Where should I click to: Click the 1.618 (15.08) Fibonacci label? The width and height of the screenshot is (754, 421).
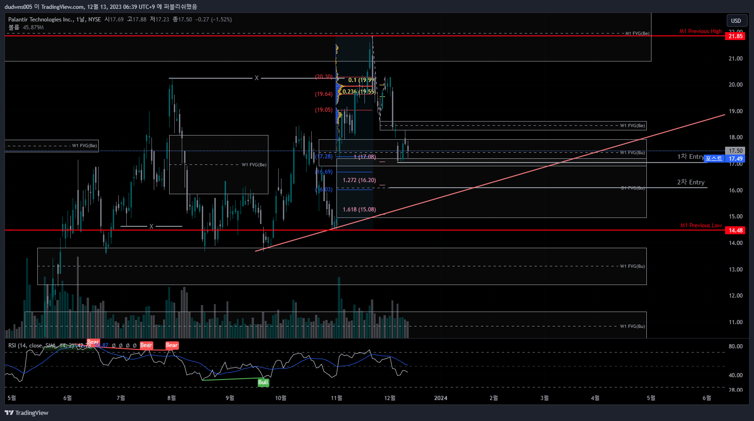359,210
